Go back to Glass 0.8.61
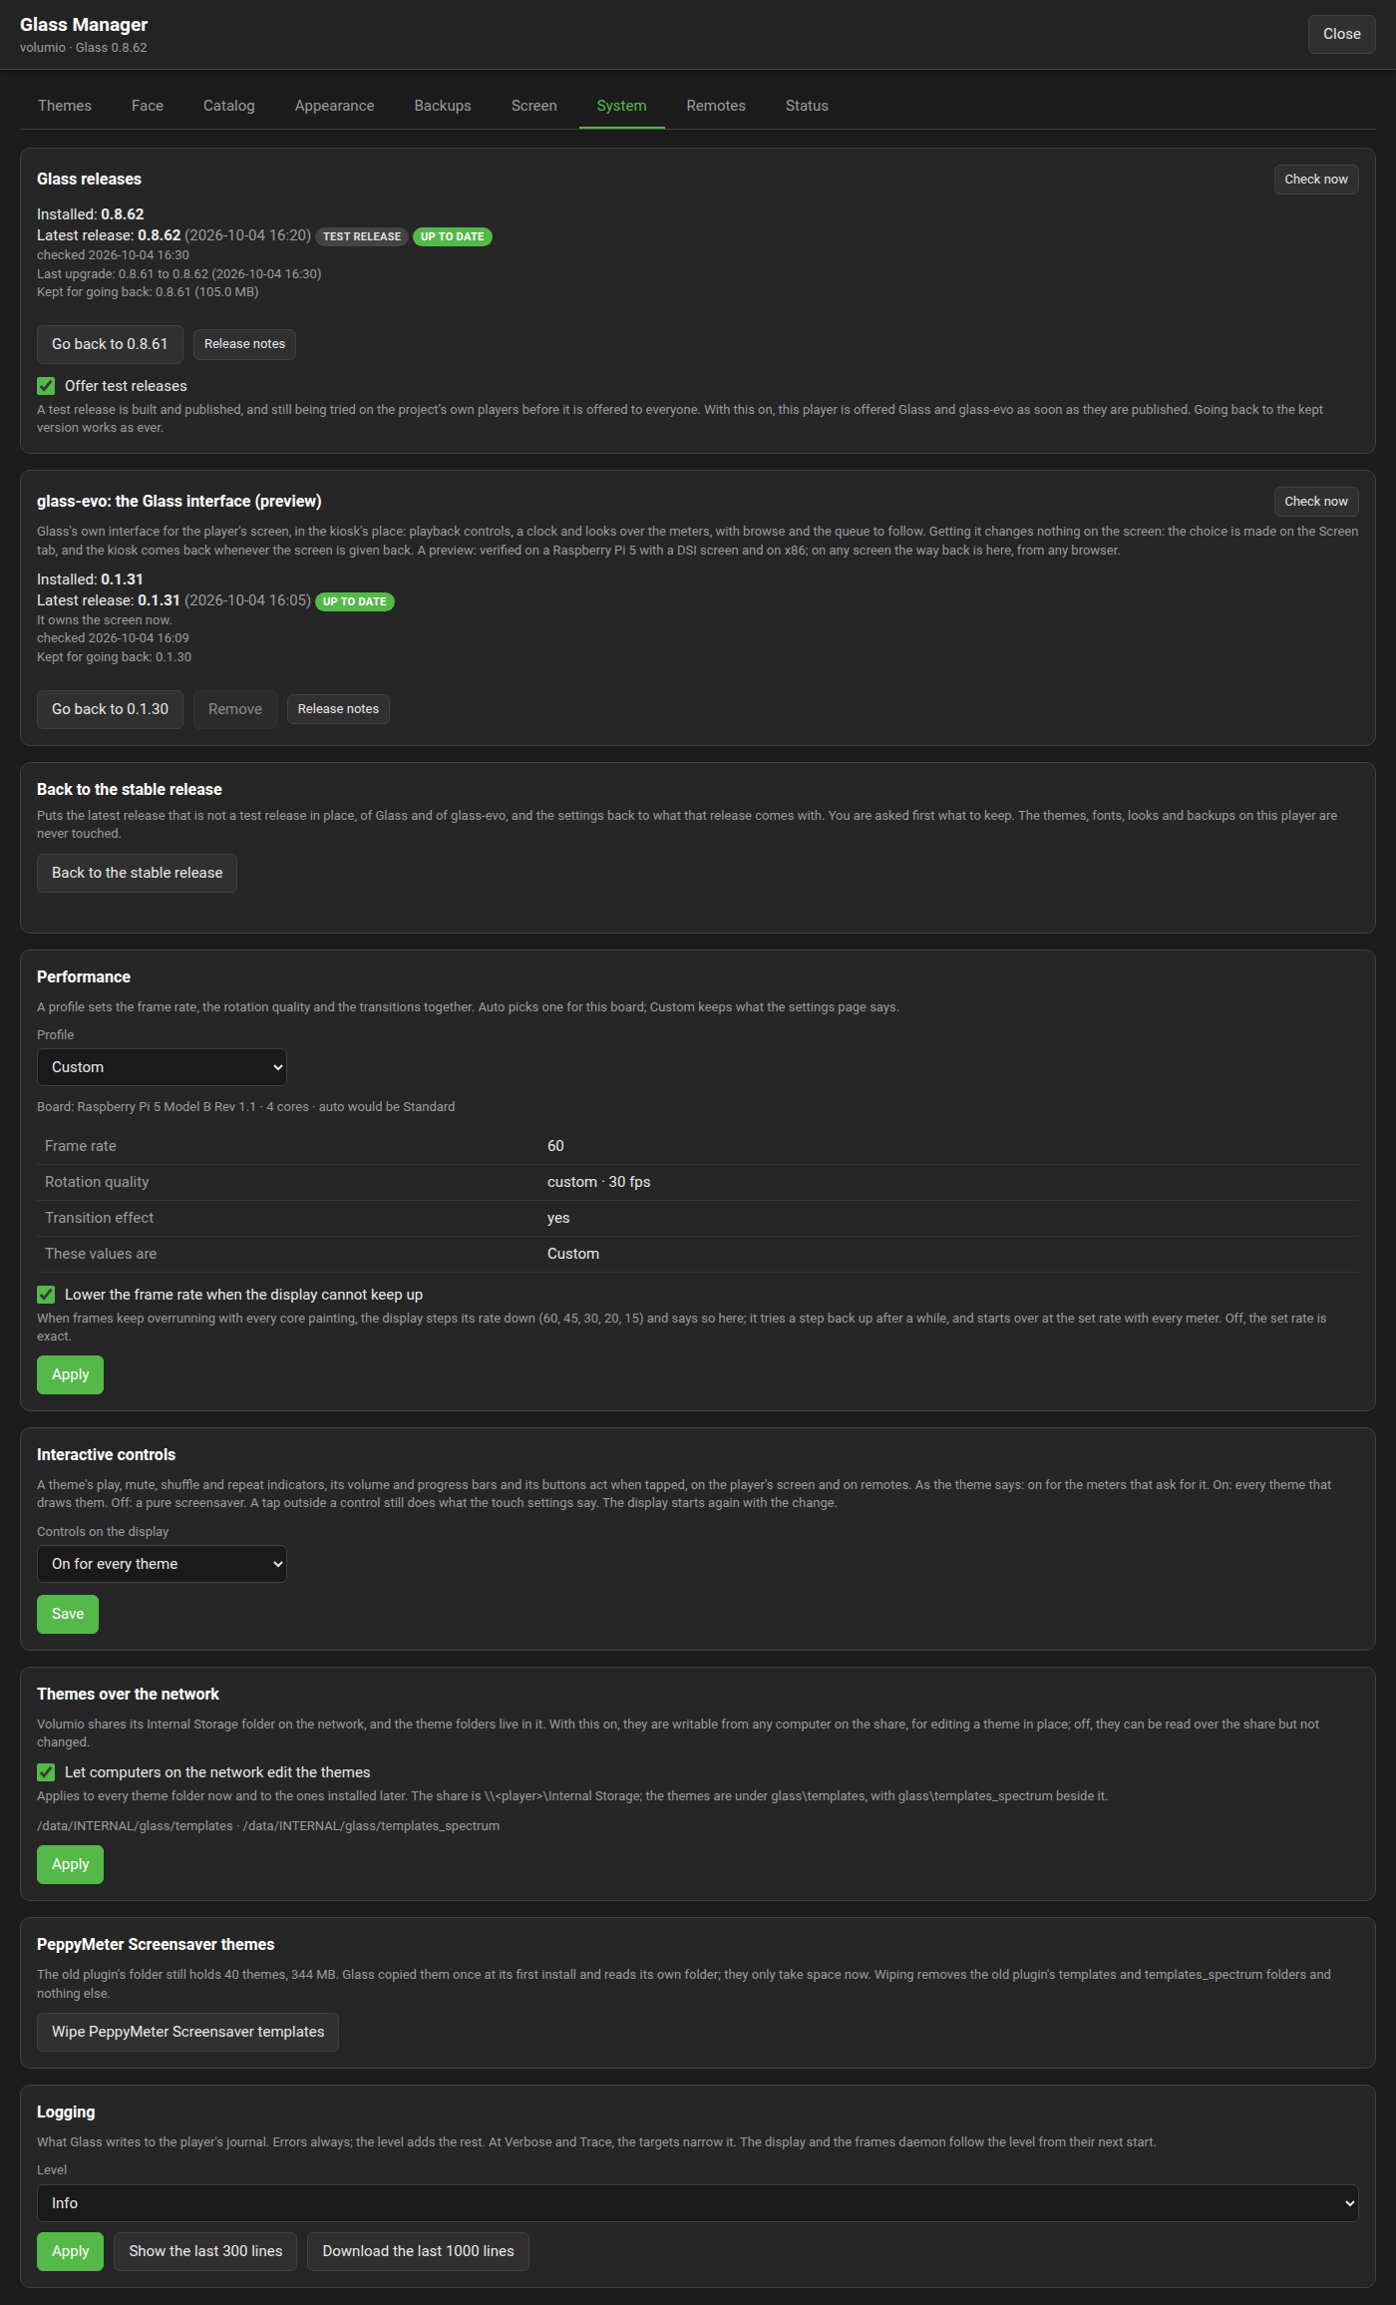 (110, 344)
